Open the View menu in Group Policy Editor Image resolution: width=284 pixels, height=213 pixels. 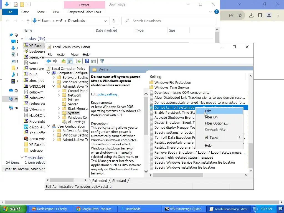(75, 55)
